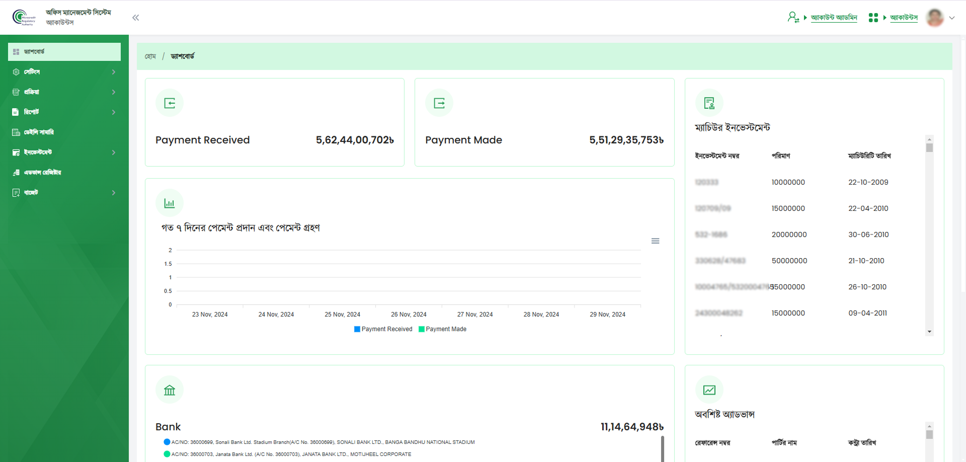This screenshot has width=966, height=462.
Task: Click the ম্যাচিউরিটি তারিখ column header
Action: [x=869, y=156]
